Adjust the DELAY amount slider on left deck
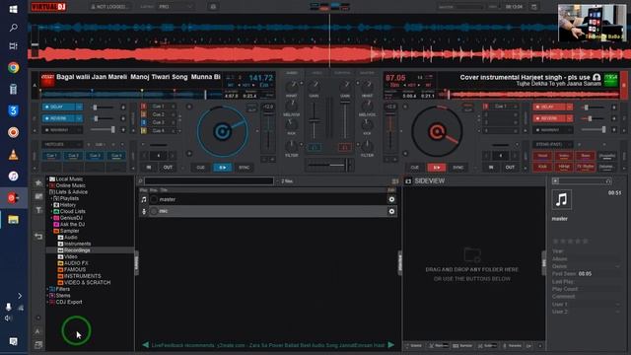631x355 pixels. [x=104, y=107]
